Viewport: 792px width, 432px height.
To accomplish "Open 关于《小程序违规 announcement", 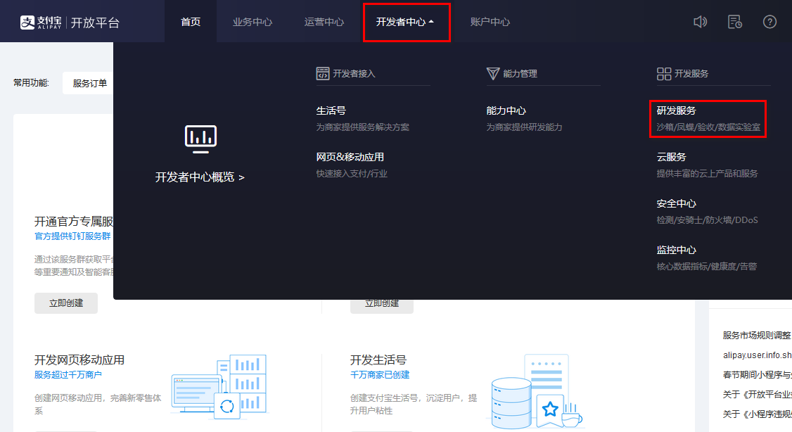I will coord(757,414).
